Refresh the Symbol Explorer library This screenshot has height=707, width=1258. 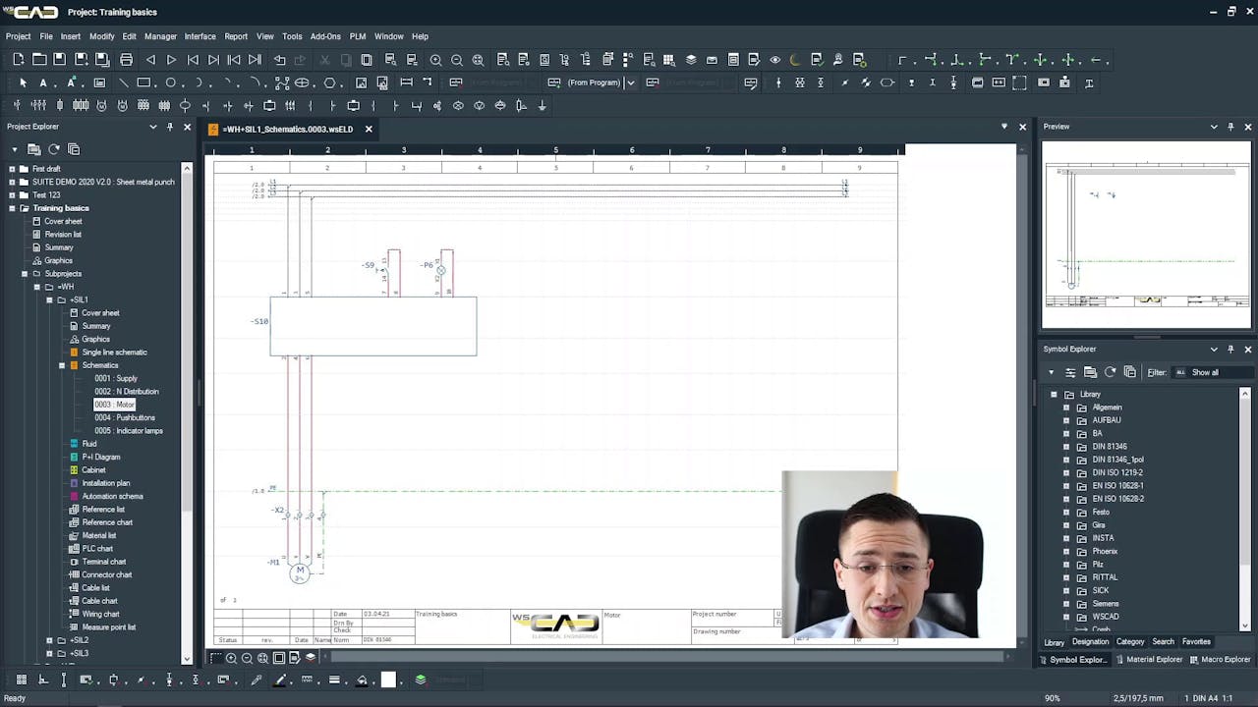click(x=1111, y=372)
